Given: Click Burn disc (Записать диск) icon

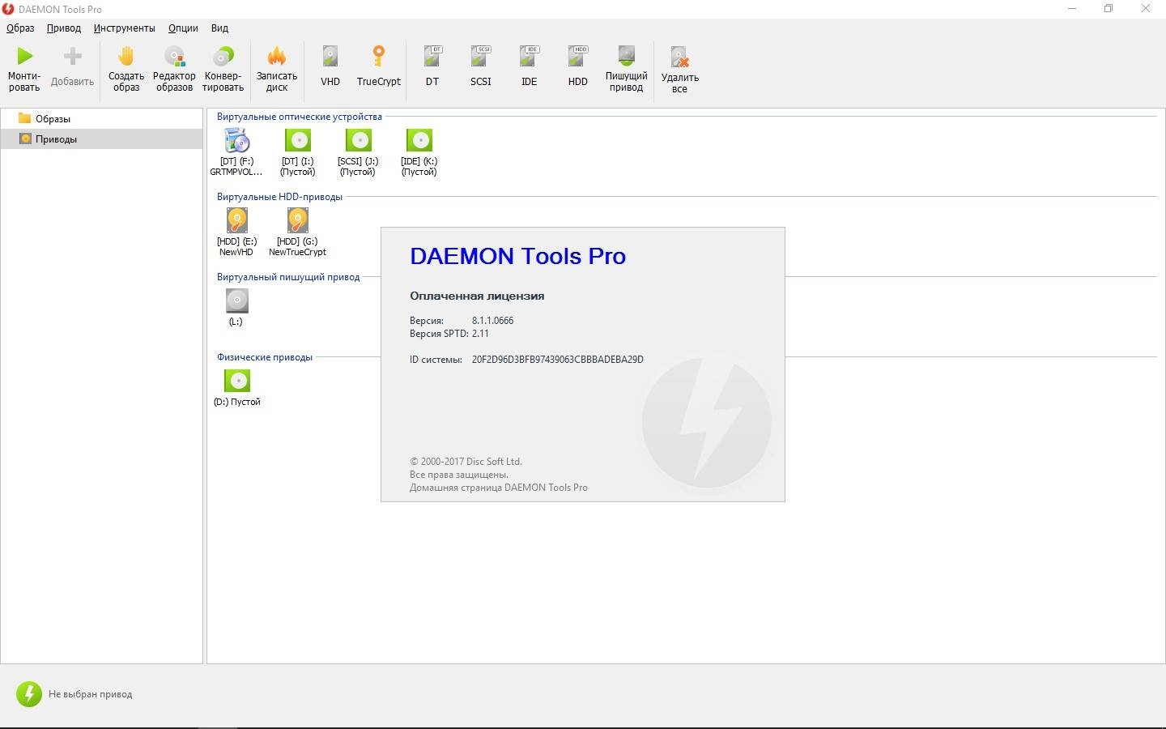Looking at the screenshot, I should pos(277,56).
